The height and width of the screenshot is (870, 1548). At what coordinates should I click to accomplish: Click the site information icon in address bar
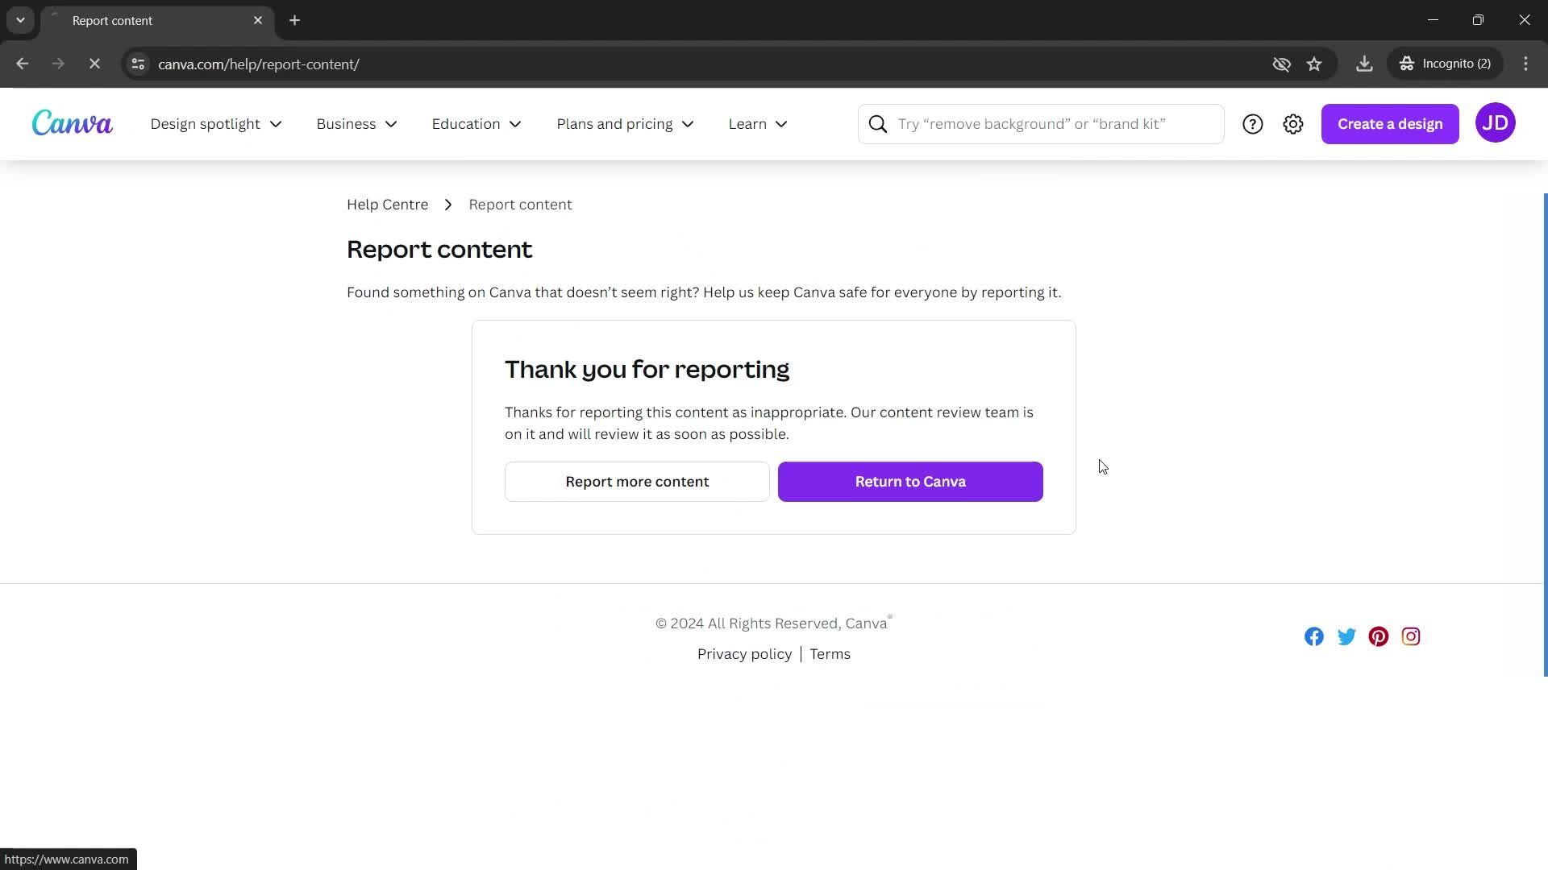tap(138, 64)
